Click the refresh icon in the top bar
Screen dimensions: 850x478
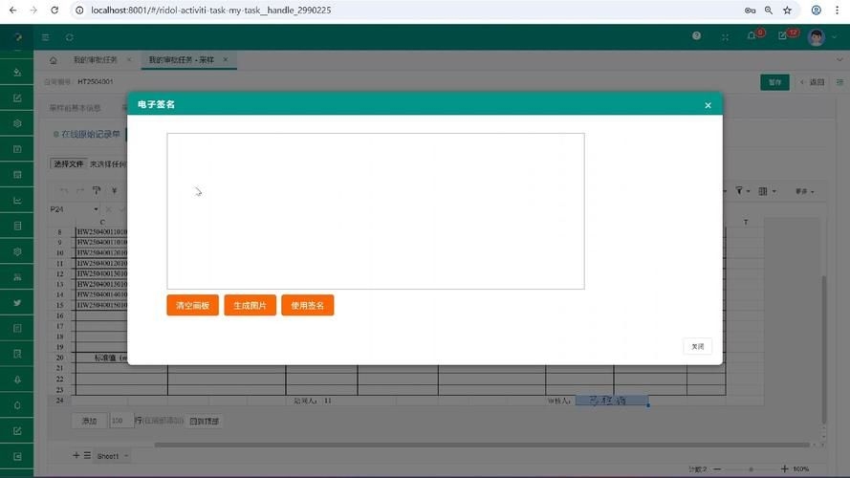click(70, 37)
